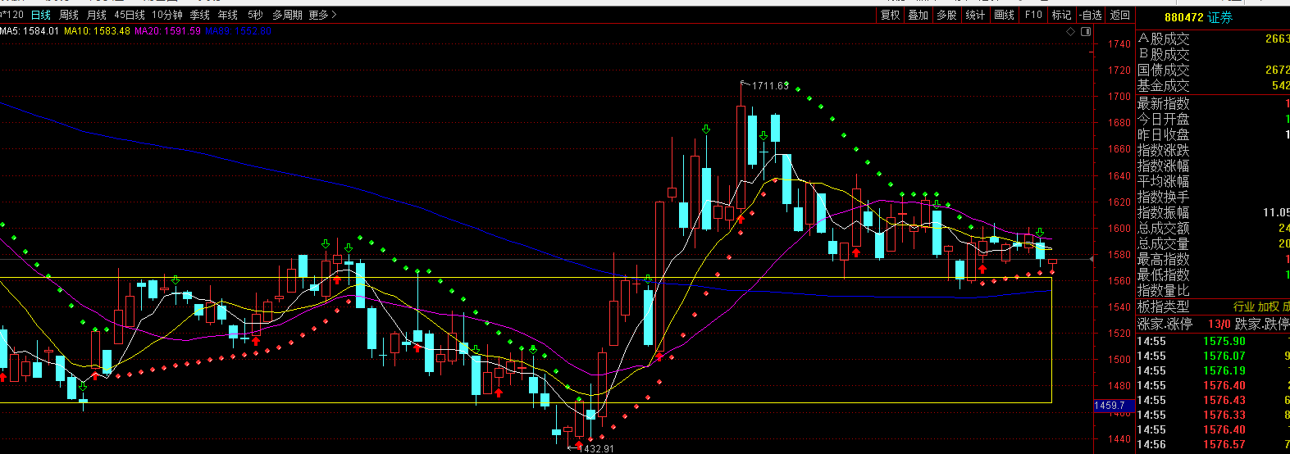This screenshot has width=1290, height=454.
Task: Switch to the 周线 weekly period
Action: [x=69, y=15]
